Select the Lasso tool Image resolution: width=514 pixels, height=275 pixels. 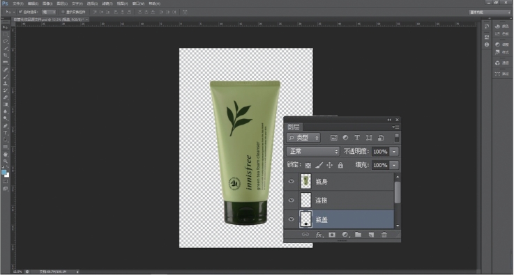coord(6,41)
